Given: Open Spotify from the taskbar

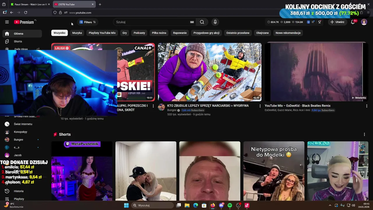Looking at the screenshot, I should 230,205.
